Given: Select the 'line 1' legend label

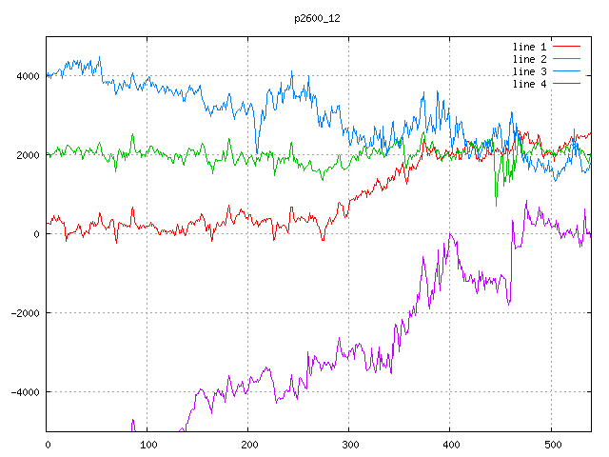Looking at the screenshot, I should click(529, 47).
